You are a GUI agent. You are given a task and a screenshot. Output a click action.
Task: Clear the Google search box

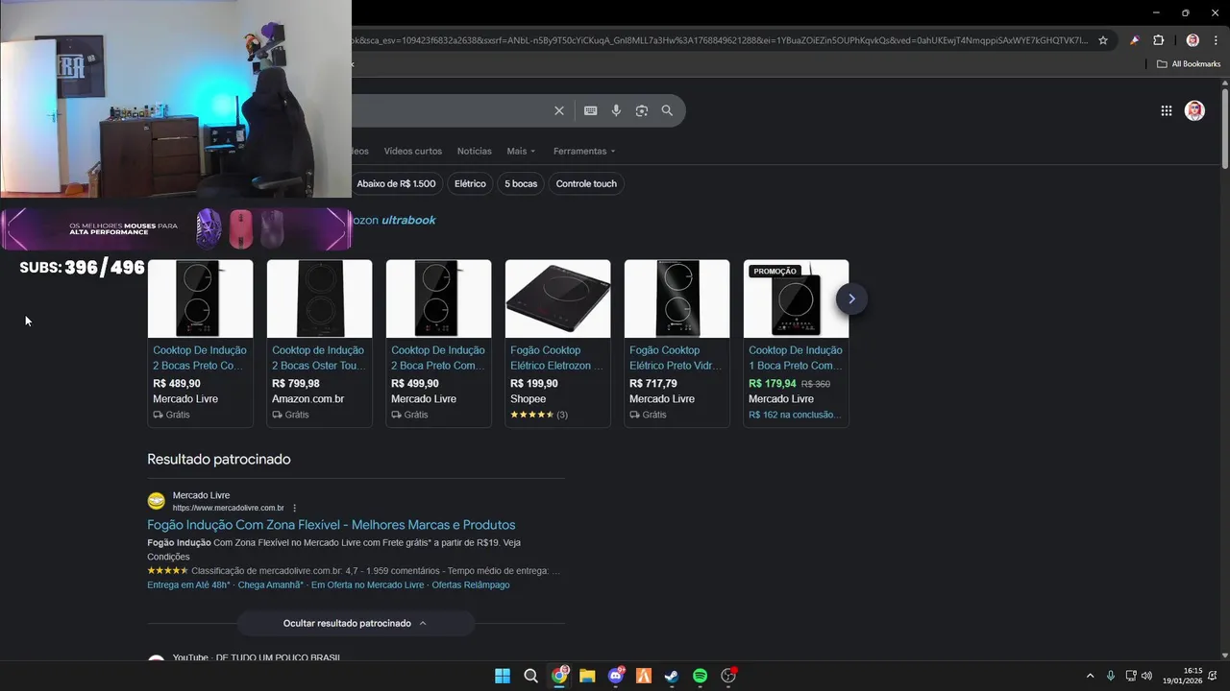pos(559,110)
